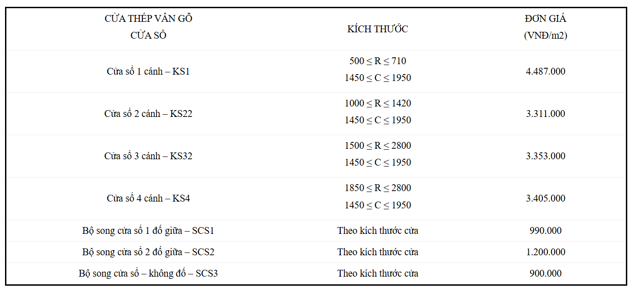
Task: Click the 1000 ≤ R ≤ 1420 dimension
Action: coord(378,103)
